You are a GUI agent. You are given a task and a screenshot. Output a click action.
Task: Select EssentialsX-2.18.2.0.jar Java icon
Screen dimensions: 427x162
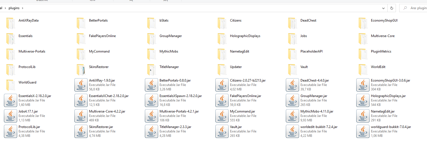click(x=10, y=100)
